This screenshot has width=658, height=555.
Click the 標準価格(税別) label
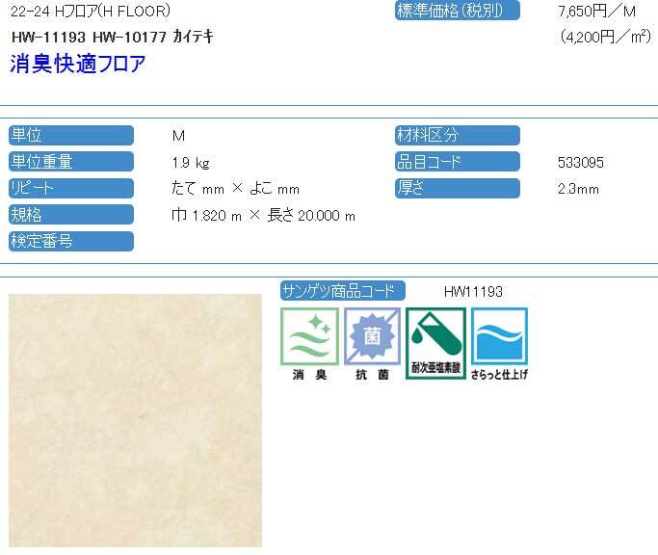click(x=457, y=11)
